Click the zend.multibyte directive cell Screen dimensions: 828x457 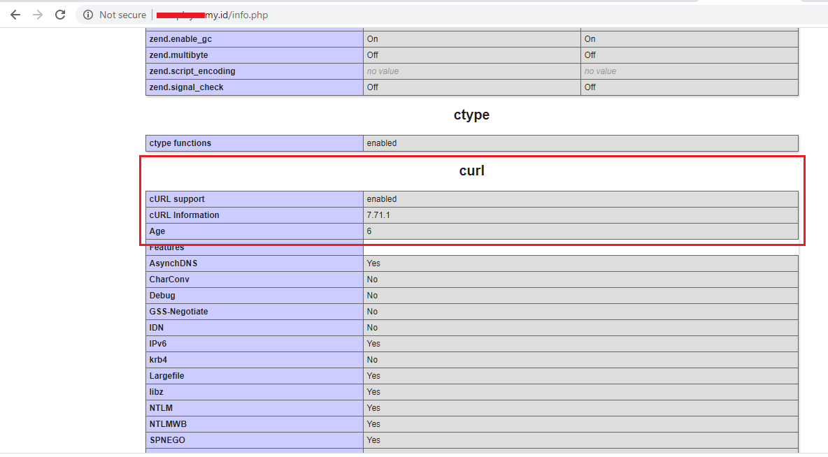point(255,55)
